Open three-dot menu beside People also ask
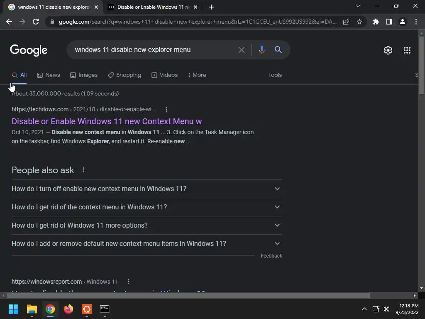 click(x=83, y=170)
